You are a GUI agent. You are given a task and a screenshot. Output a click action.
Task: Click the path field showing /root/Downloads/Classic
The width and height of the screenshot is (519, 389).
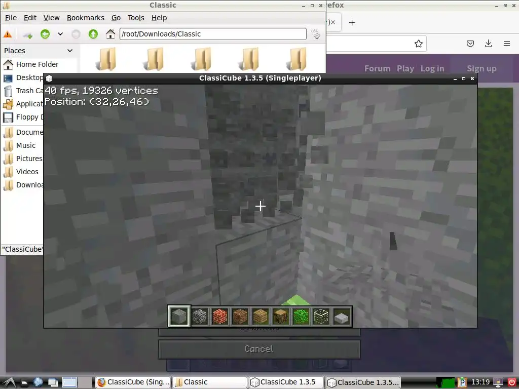click(213, 34)
